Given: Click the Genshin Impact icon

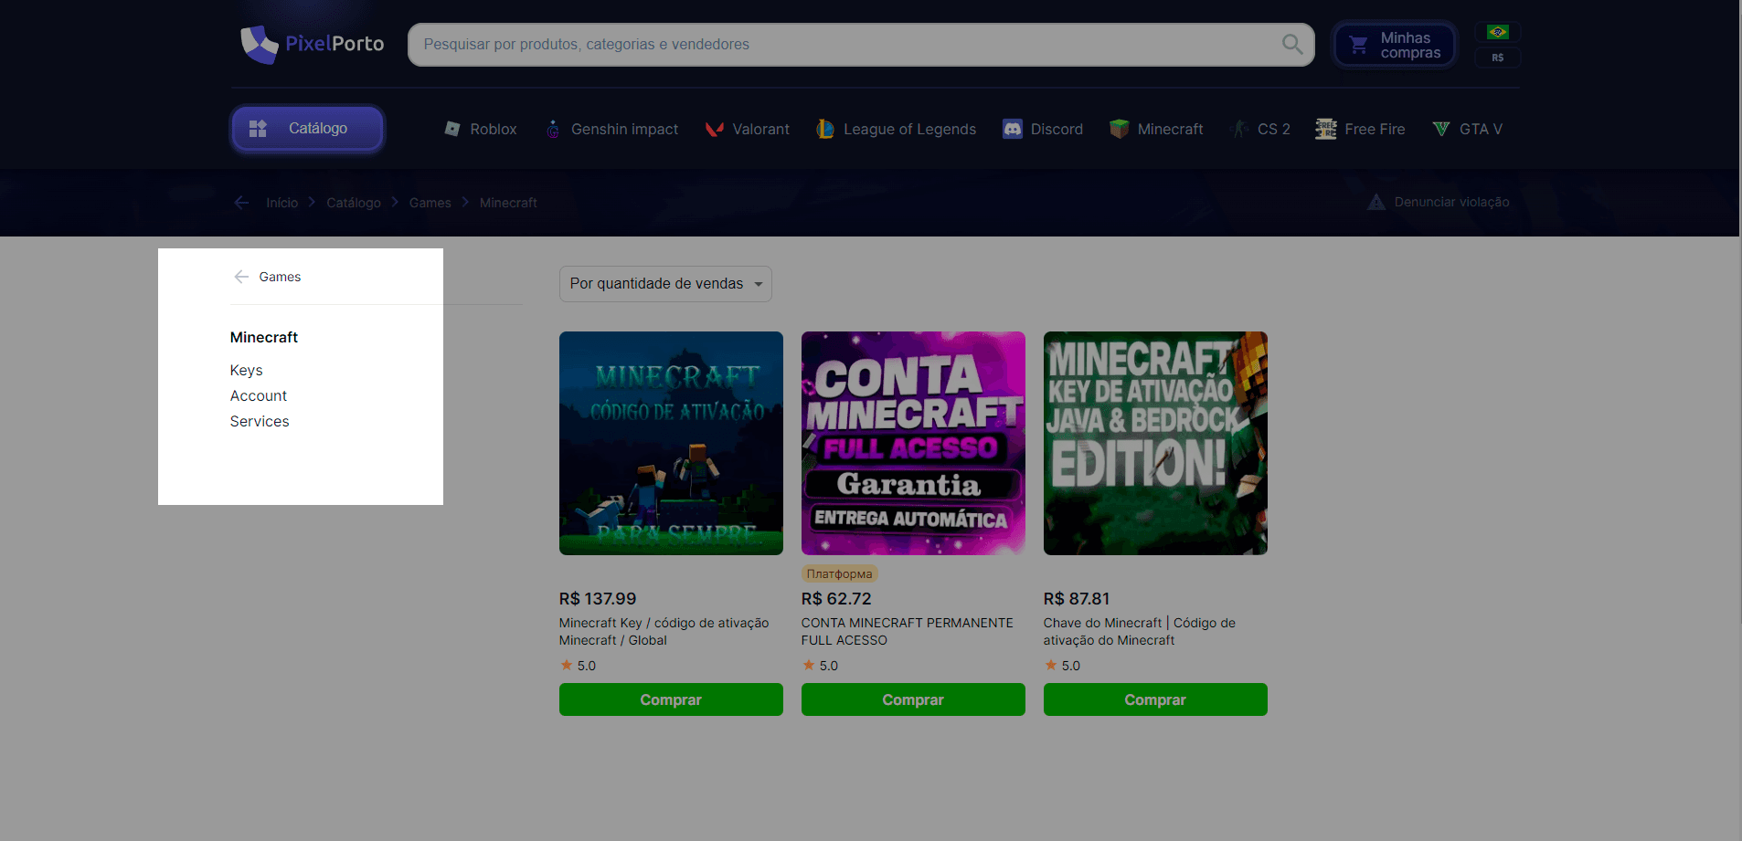Looking at the screenshot, I should [x=552, y=129].
